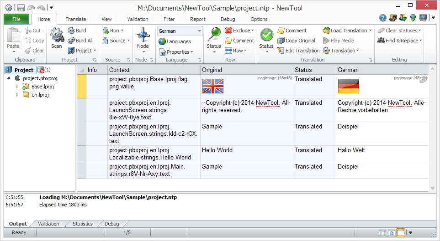Open the Filter ribbon tab

(x=169, y=19)
